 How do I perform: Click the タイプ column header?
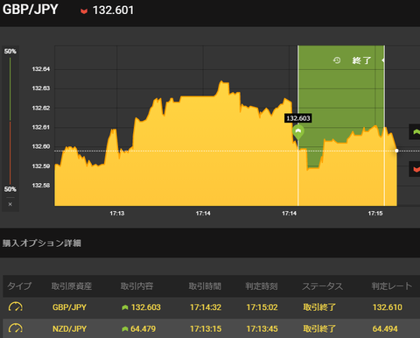pyautogui.click(x=19, y=286)
